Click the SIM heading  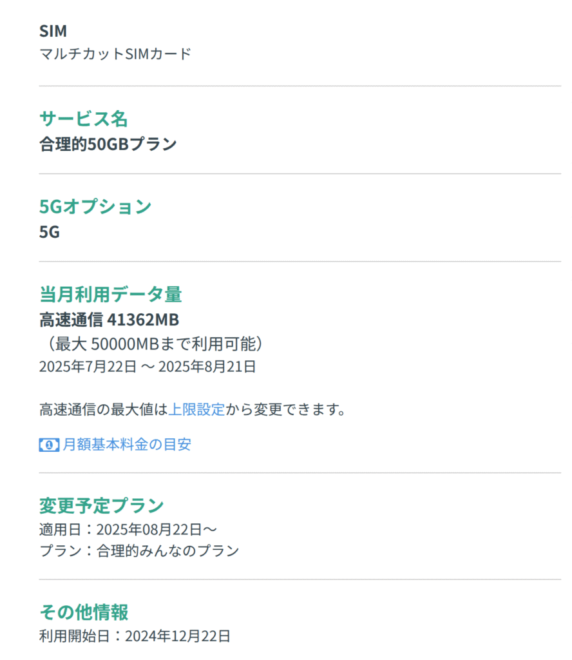point(53,31)
